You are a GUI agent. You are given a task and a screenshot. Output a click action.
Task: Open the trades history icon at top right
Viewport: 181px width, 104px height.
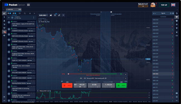coord(177,13)
